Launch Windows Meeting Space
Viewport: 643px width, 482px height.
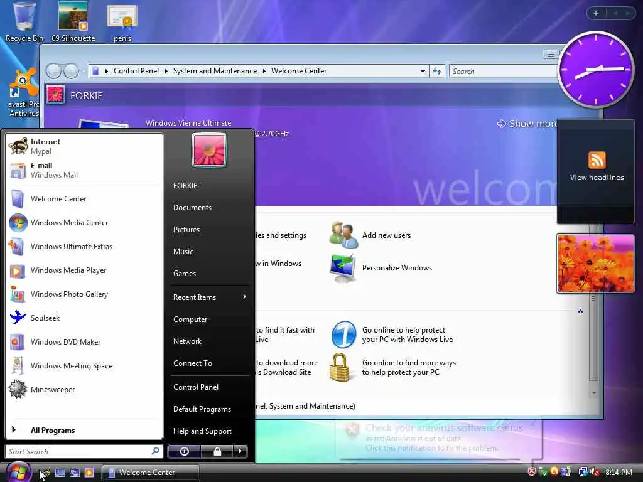pyautogui.click(x=84, y=366)
